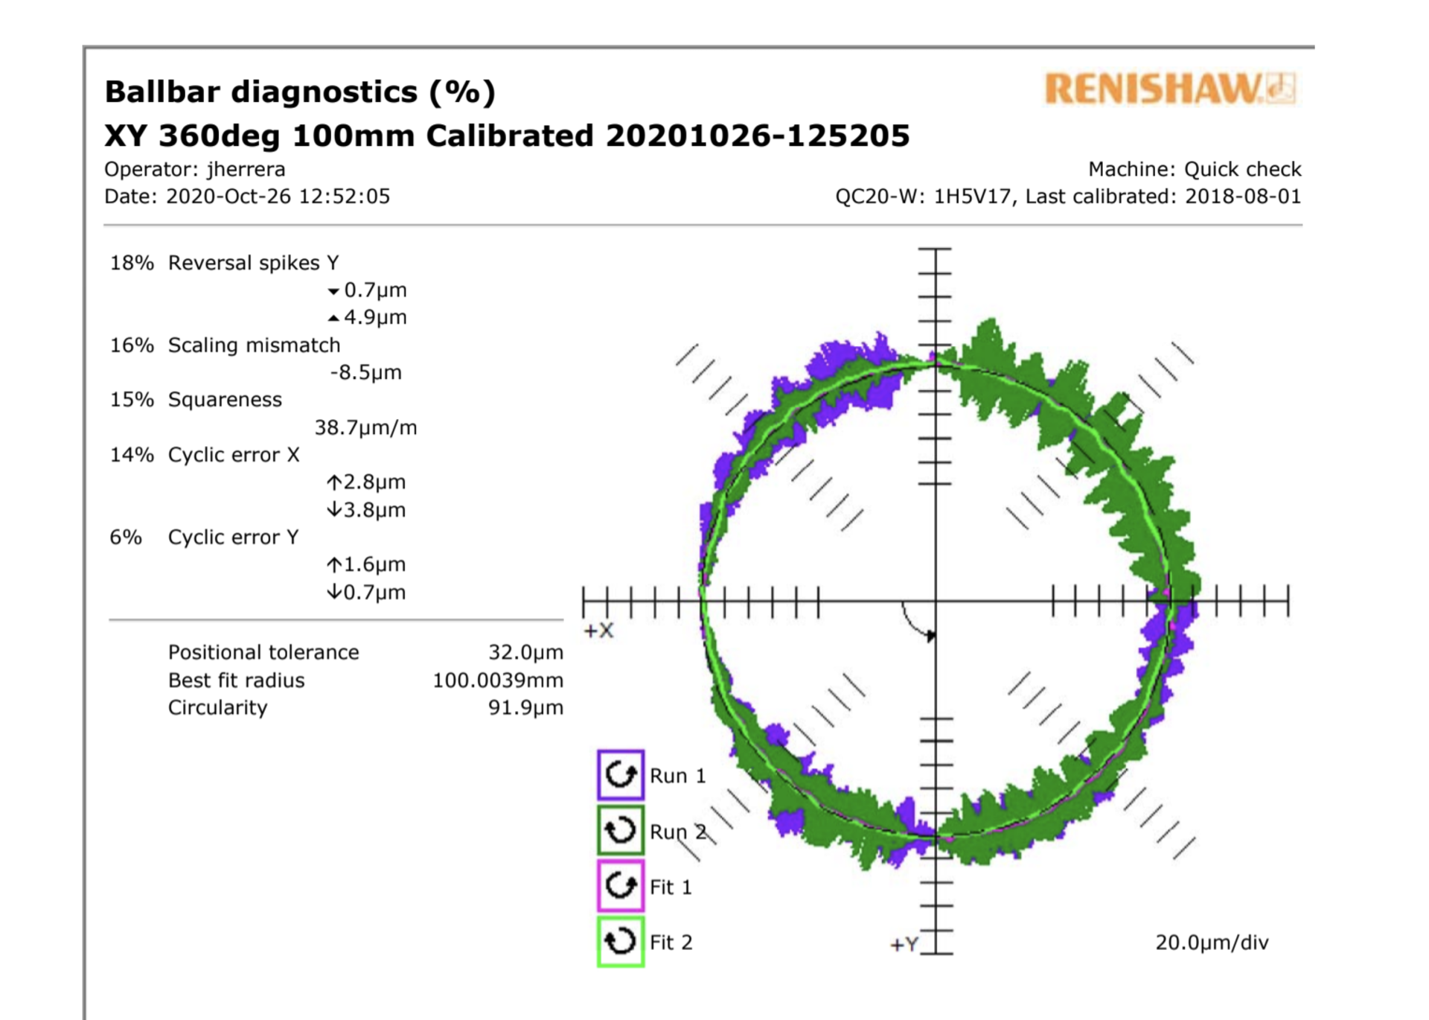
Task: Select the 'Run 1' legend label
Action: (x=677, y=776)
